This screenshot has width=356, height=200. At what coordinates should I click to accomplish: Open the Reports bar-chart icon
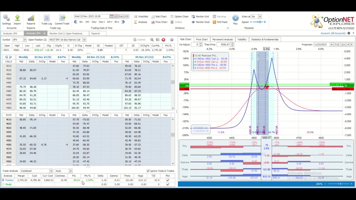coord(31,19)
